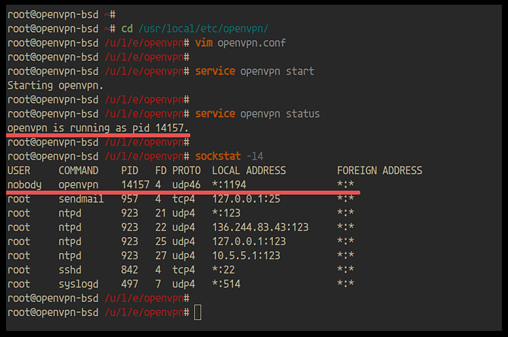Image resolution: width=508 pixels, height=337 pixels.
Task: Click the 'Starting openvpn.' output line
Action: [x=56, y=85]
